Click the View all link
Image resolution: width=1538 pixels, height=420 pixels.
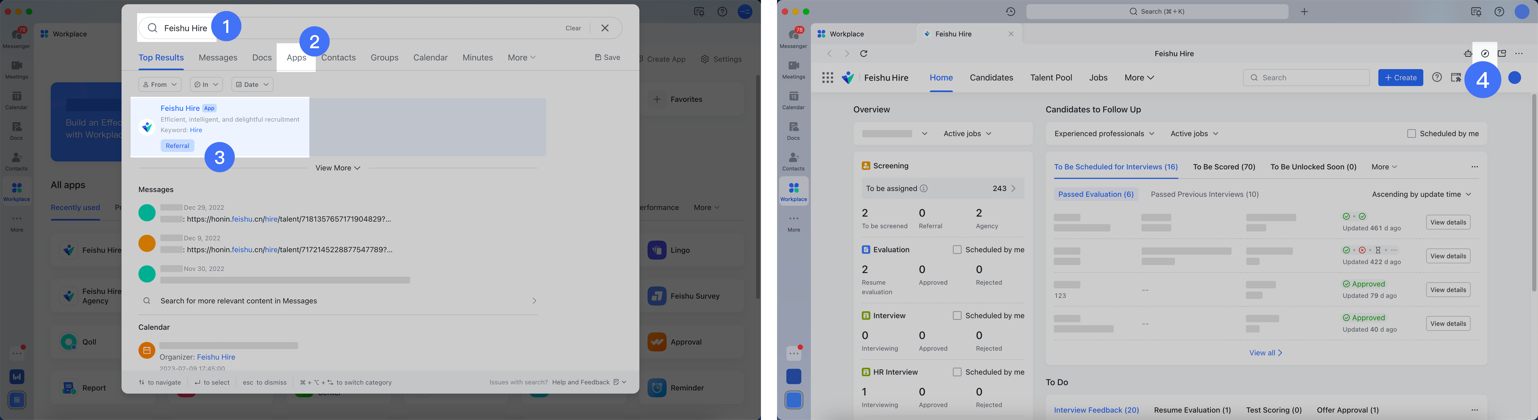click(x=1265, y=353)
